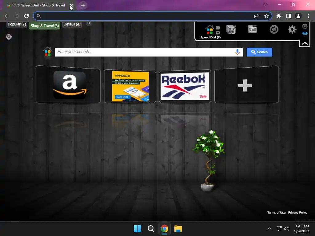Screen dimensions: 315x236
Task: Expand the small dropdown arrow beside Speed Dial
Action: [x=218, y=33]
